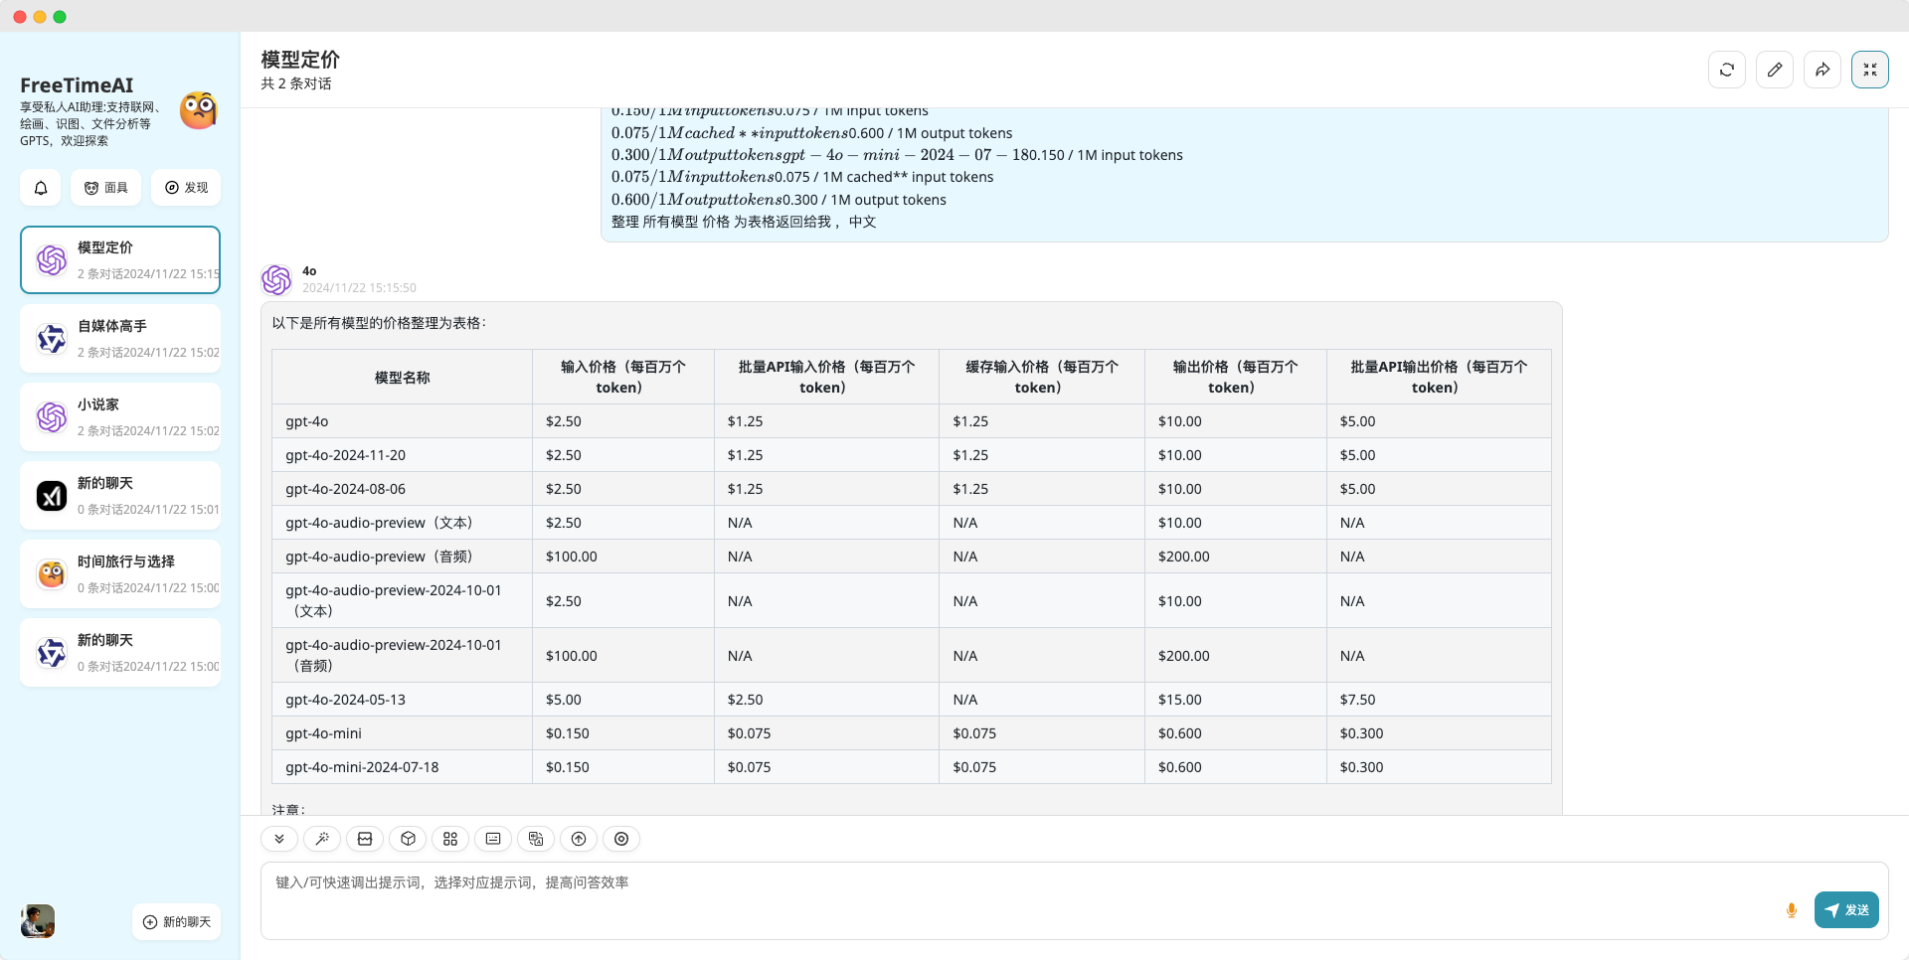Select the 小说家 conversation in sidebar
This screenshot has height=960, width=1909.
tap(120, 416)
